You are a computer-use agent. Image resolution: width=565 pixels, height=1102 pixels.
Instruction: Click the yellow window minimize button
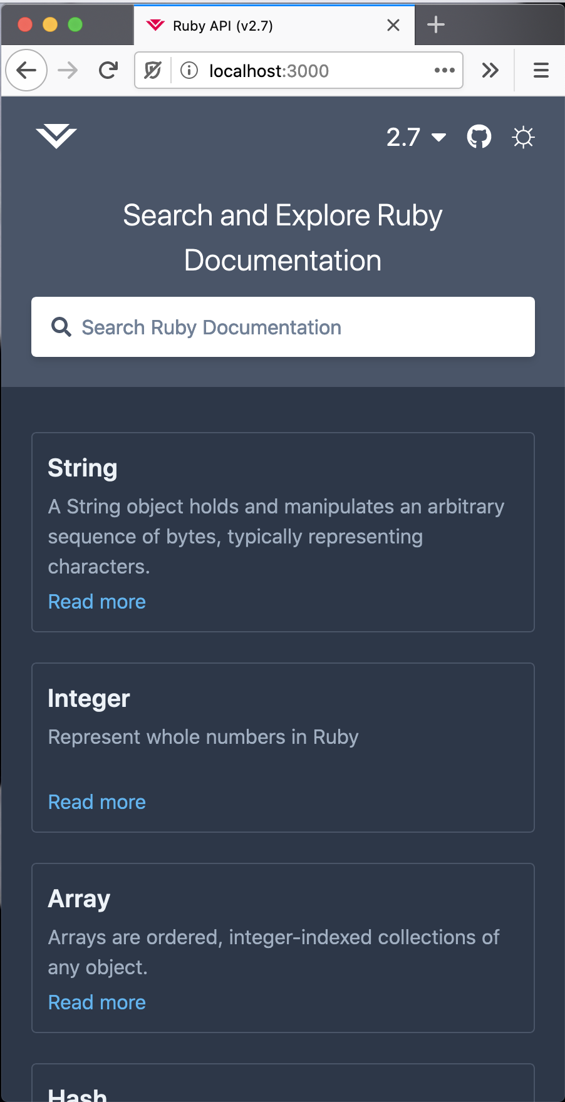point(50,24)
